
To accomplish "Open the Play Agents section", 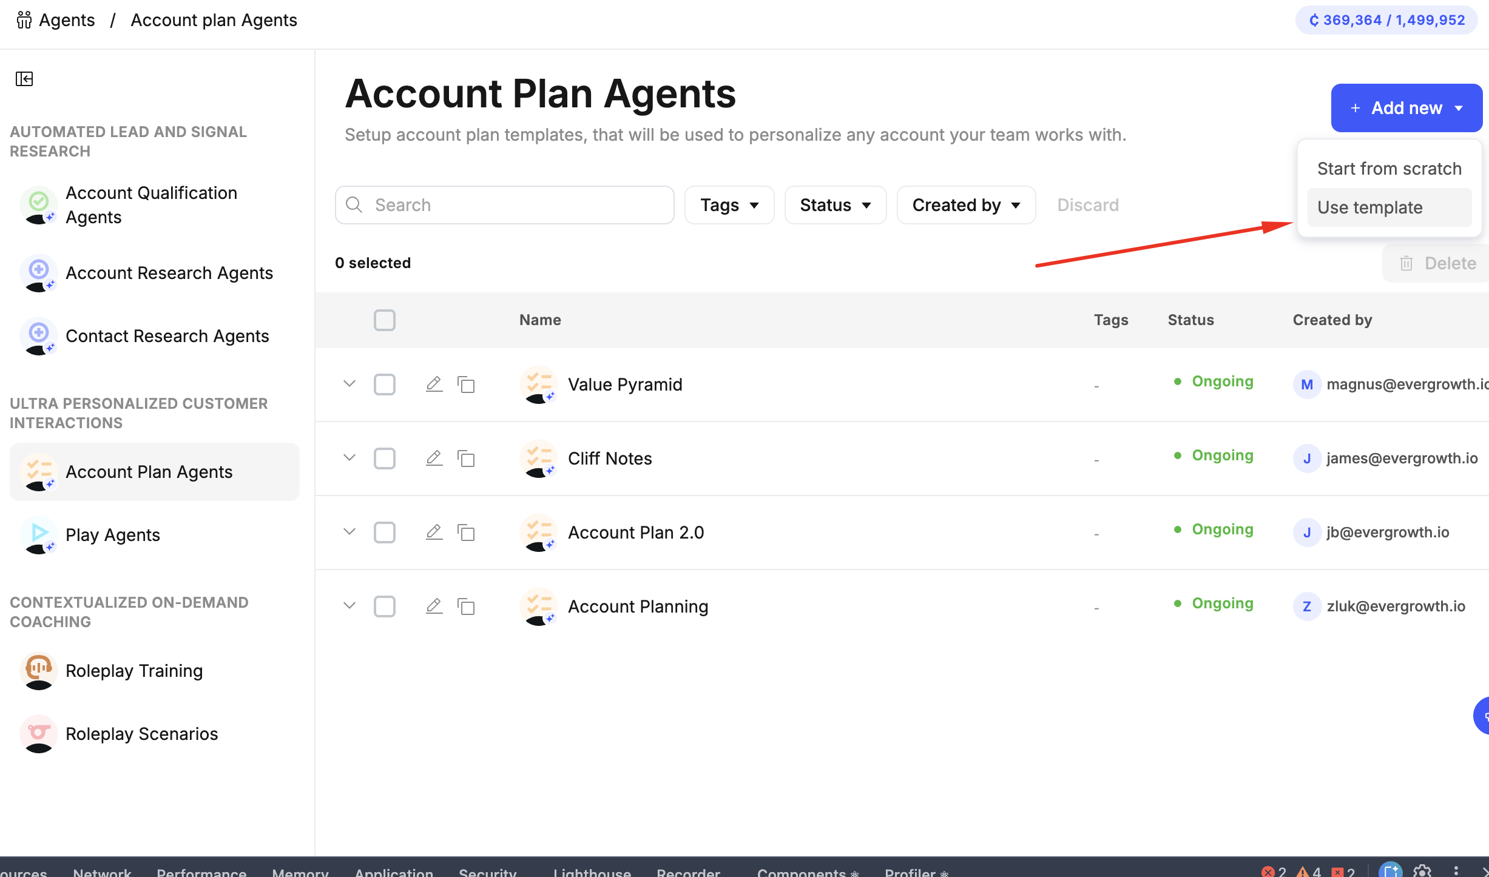I will pos(112,535).
